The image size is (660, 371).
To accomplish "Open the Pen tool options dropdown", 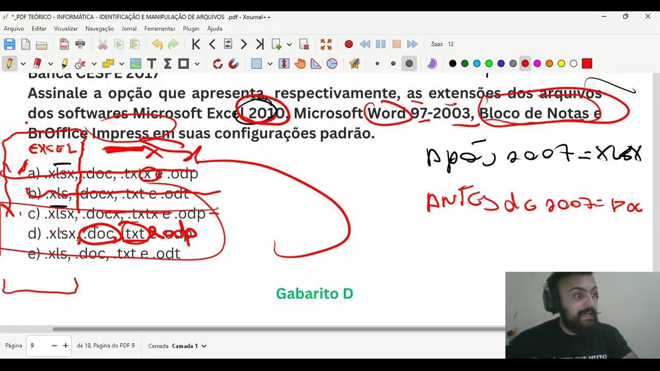I will (x=23, y=64).
